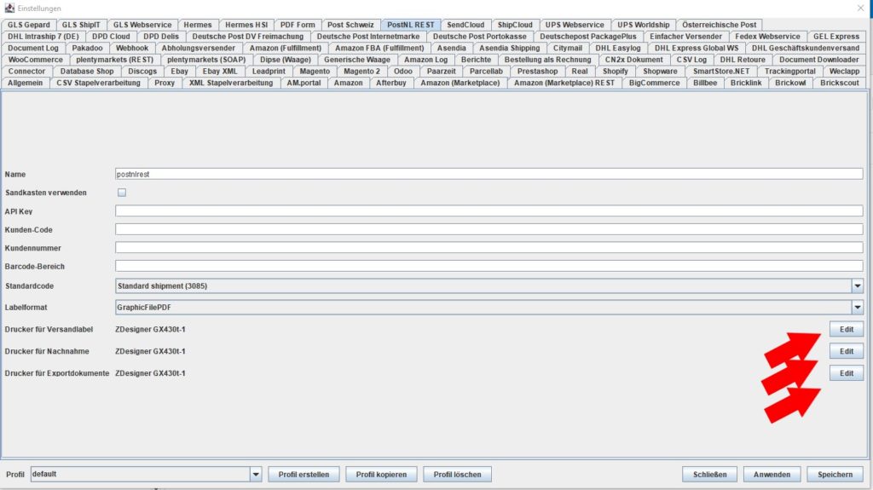Save settings with Speichern button
The image size is (873, 490).
coord(835,475)
